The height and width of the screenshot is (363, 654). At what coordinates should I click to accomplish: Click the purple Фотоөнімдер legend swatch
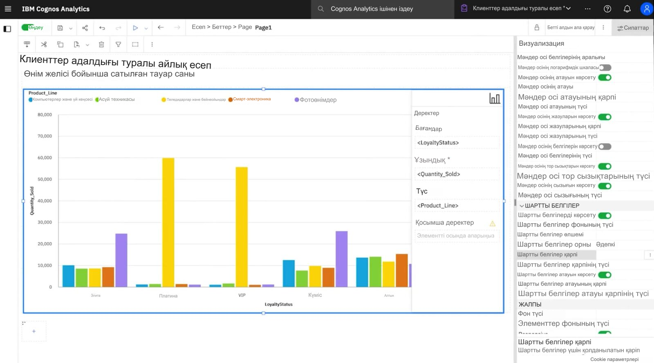tap(297, 100)
